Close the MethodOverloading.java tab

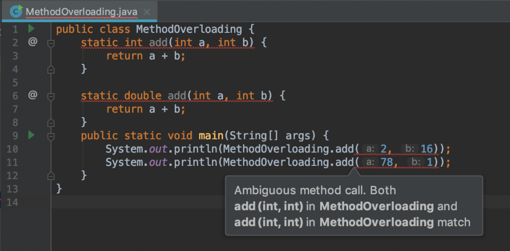click(x=147, y=12)
